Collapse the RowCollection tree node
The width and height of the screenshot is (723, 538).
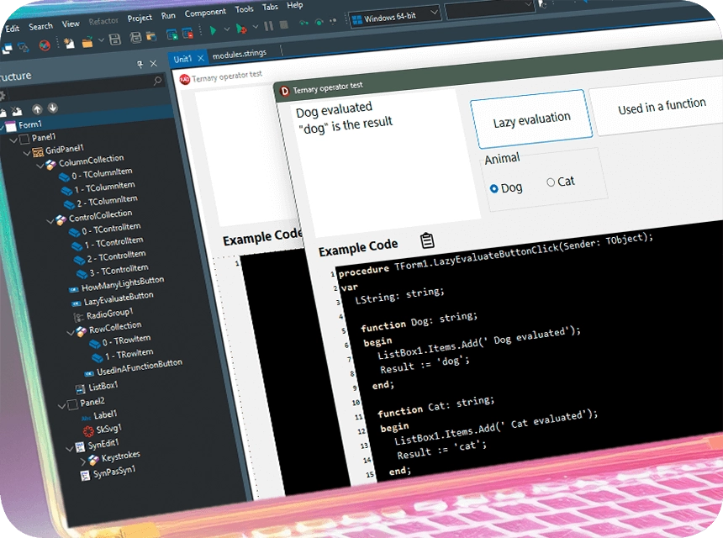point(70,333)
